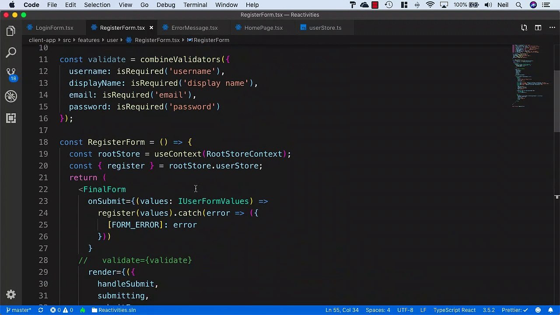Screen dimensions: 560x315
Task: Change indentation via Spaces: 4
Action: click(378, 310)
